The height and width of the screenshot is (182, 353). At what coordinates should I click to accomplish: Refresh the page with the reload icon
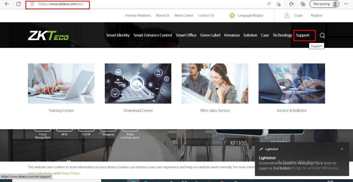pyautogui.click(x=18, y=4)
